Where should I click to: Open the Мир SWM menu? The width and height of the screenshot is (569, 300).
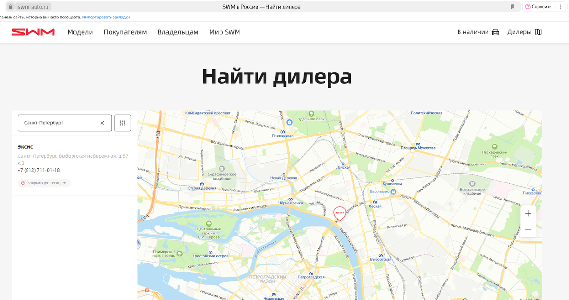pyautogui.click(x=225, y=32)
